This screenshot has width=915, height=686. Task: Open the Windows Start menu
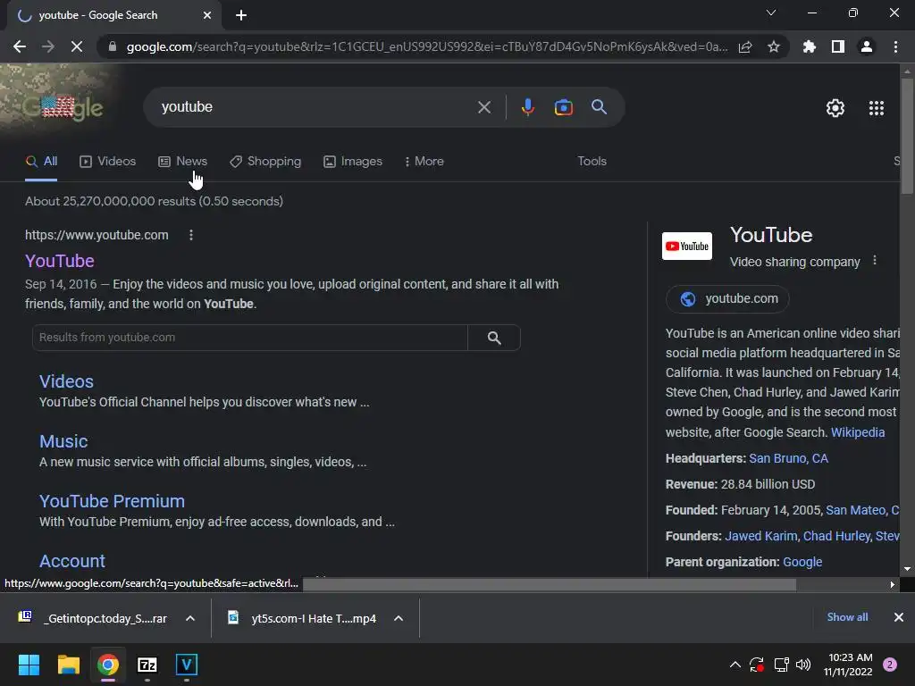[x=29, y=665]
